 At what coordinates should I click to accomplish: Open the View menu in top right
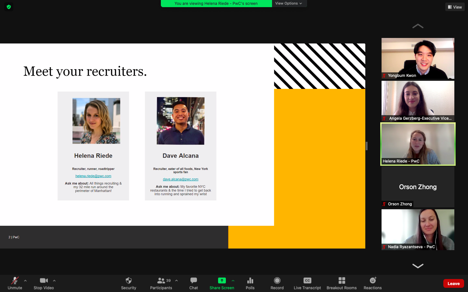click(x=454, y=6)
